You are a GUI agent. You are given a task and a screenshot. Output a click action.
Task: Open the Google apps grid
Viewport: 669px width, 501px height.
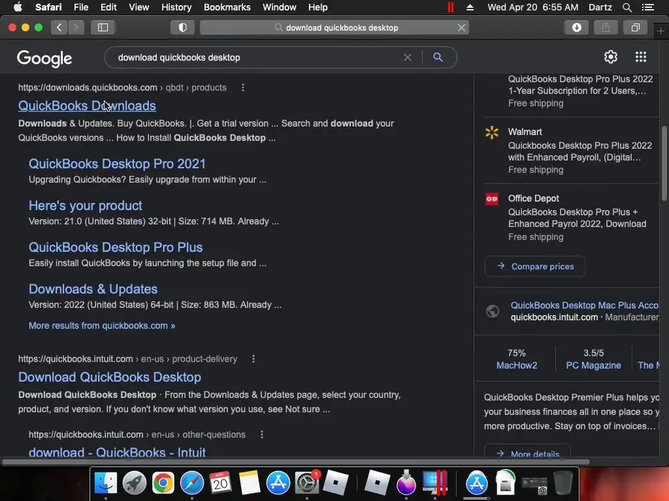click(640, 57)
